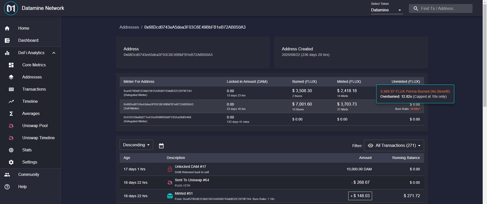Image resolution: width=487 pixels, height=204 pixels.
Task: Click the Timeline trending arrow icon
Action: click(x=11, y=101)
